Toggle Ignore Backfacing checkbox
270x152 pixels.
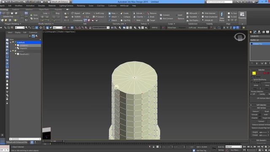[252, 80]
